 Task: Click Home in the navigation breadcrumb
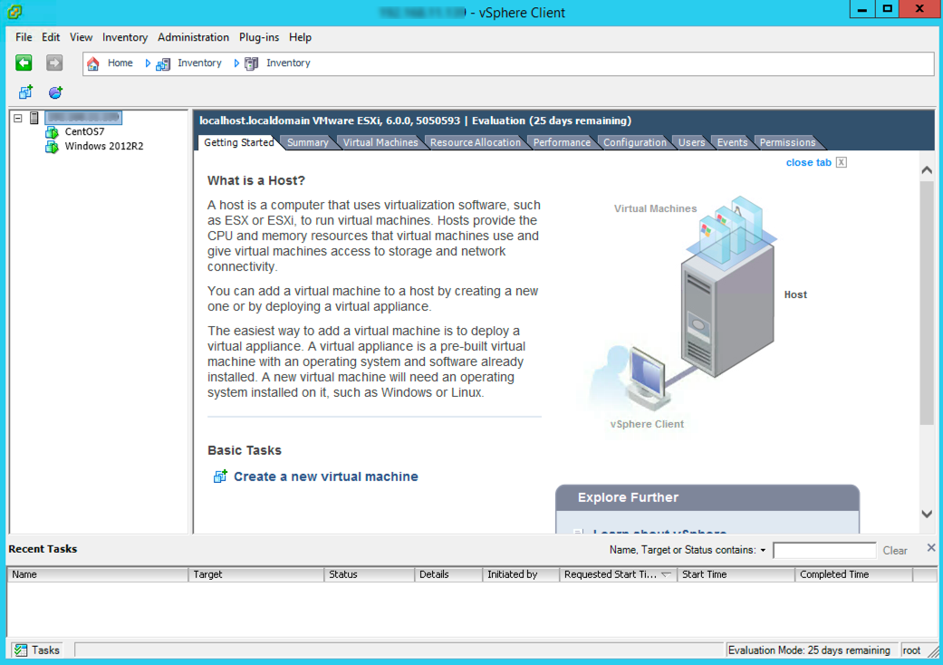tap(120, 63)
